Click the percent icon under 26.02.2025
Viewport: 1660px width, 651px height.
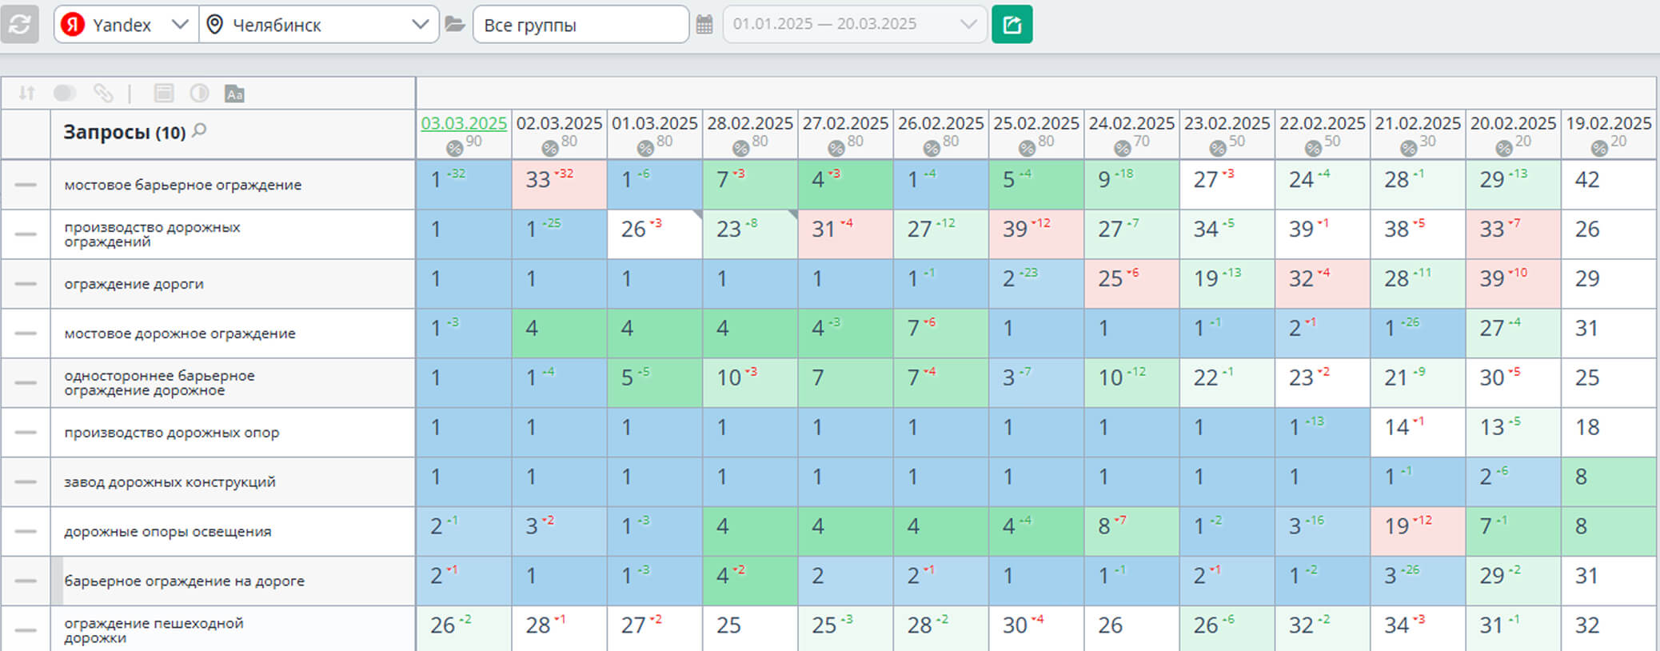tap(931, 148)
